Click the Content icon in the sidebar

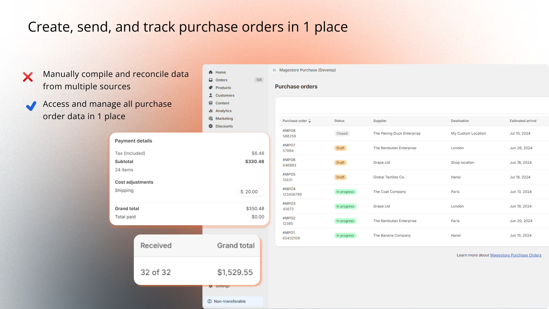coord(211,103)
